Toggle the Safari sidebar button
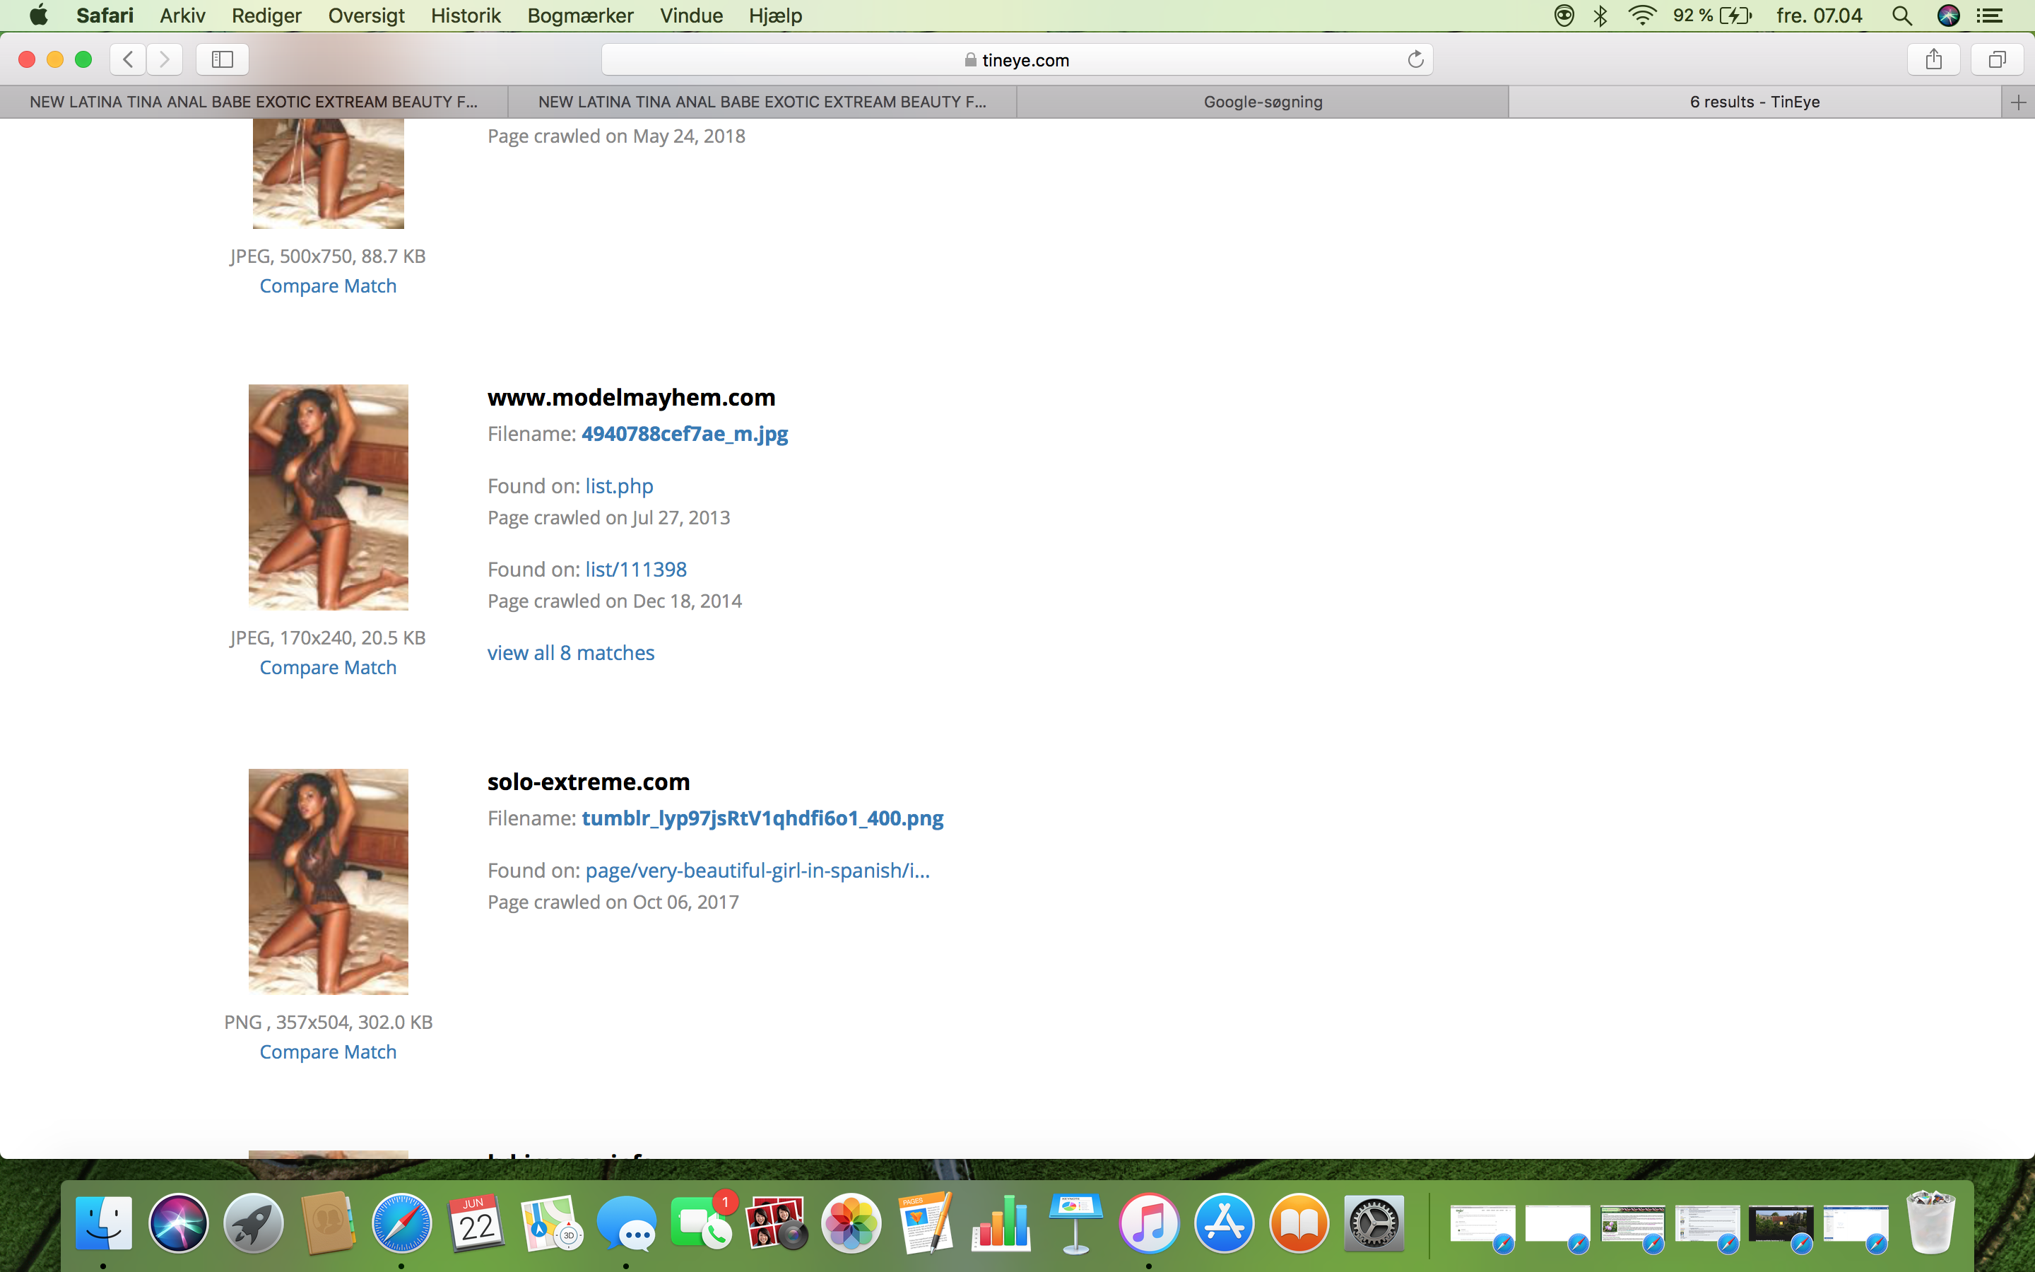2035x1272 pixels. (x=222, y=59)
